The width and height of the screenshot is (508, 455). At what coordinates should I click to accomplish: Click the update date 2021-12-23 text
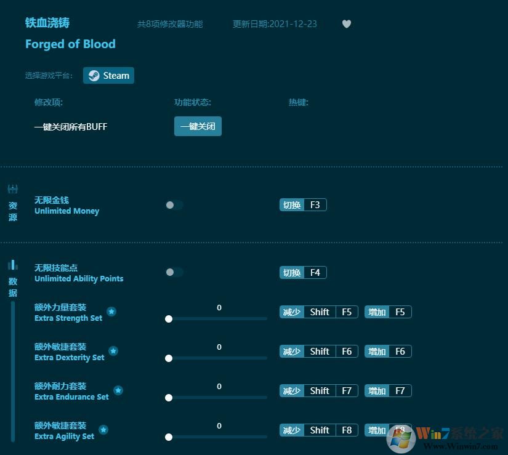click(x=275, y=24)
